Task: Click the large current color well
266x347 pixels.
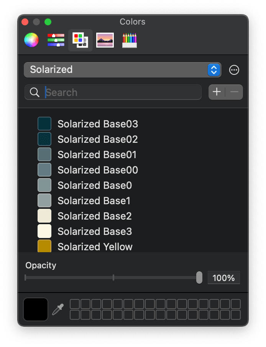Action: tap(36, 309)
